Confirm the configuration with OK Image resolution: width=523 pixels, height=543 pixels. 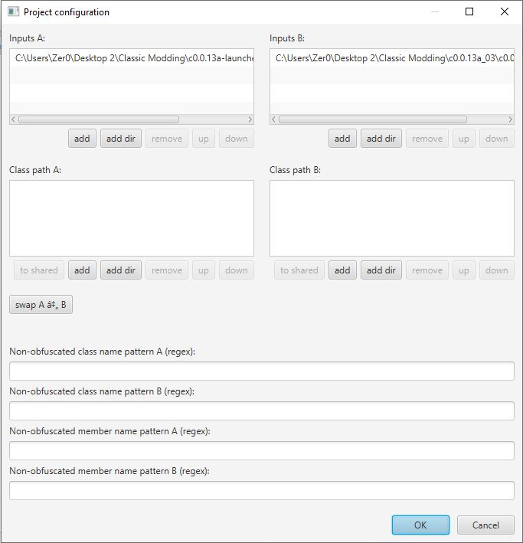420,525
